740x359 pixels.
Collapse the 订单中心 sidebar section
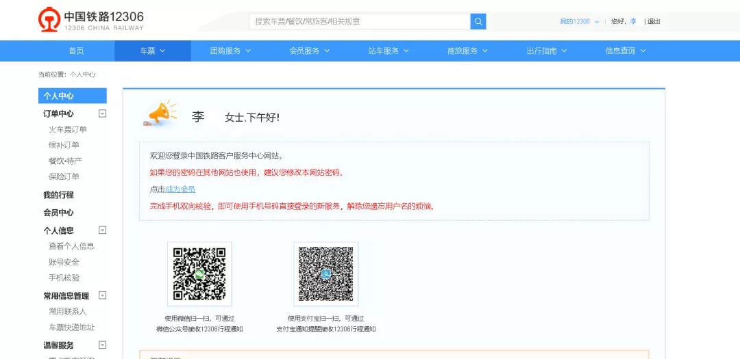click(x=103, y=114)
